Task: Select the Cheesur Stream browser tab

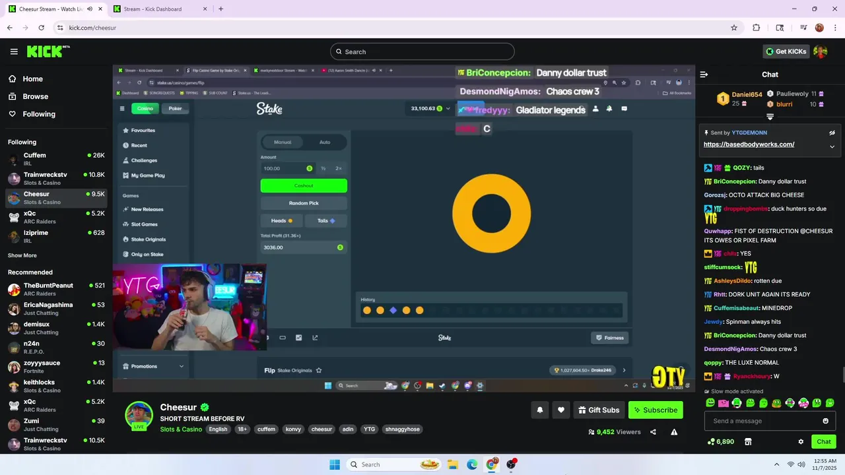Action: click(54, 9)
